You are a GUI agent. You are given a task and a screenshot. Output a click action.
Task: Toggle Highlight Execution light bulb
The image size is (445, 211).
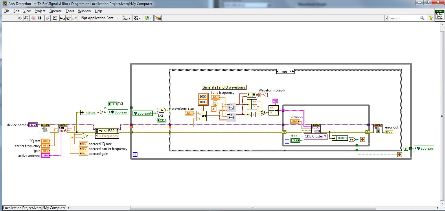pos(48,18)
